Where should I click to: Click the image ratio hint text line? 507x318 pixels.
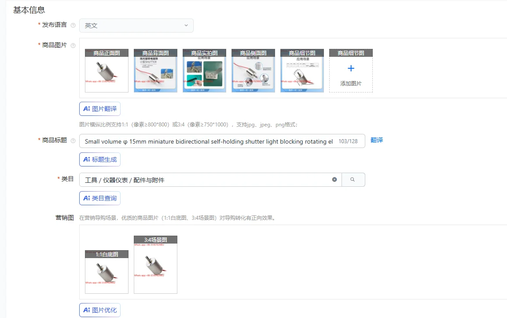click(x=188, y=125)
